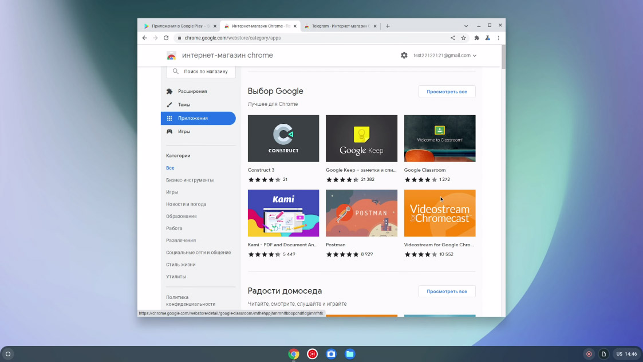Select the Все category filter

[170, 168]
